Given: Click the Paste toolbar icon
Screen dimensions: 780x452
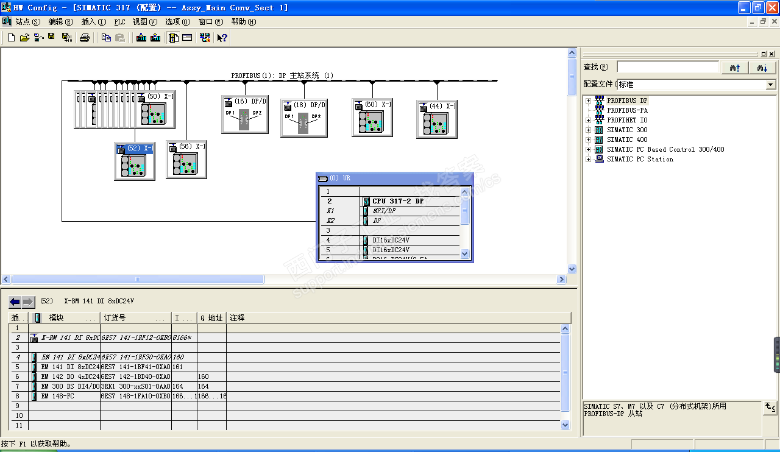Looking at the screenshot, I should (x=120, y=38).
